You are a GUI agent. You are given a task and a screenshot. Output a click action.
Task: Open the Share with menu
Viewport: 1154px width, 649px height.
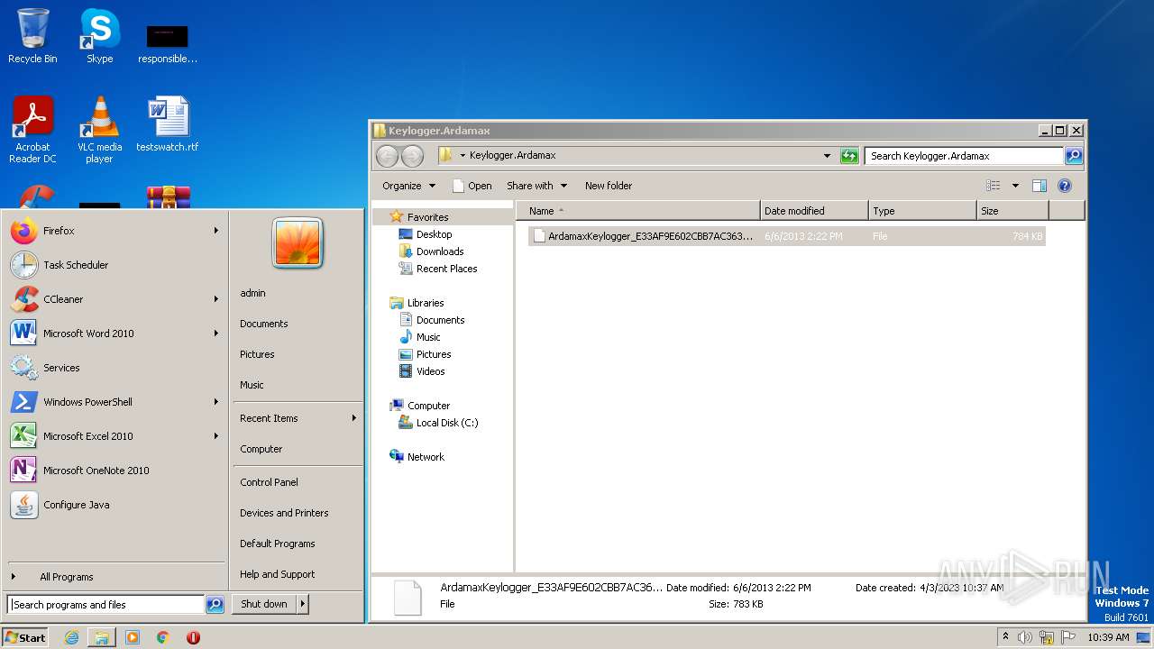coord(537,186)
